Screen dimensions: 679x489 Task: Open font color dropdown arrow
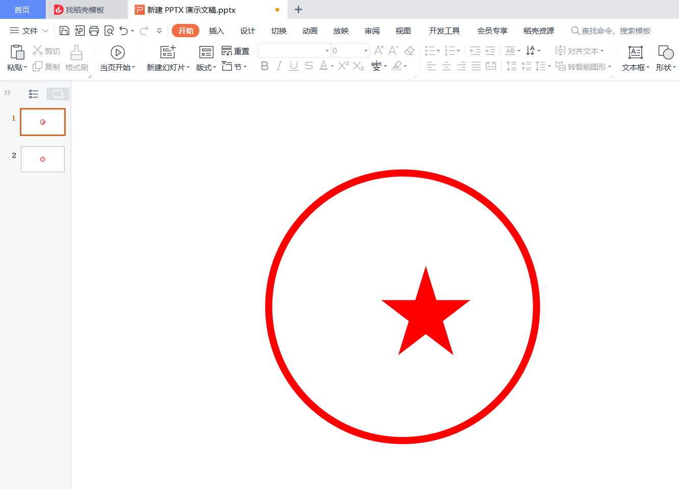point(332,66)
